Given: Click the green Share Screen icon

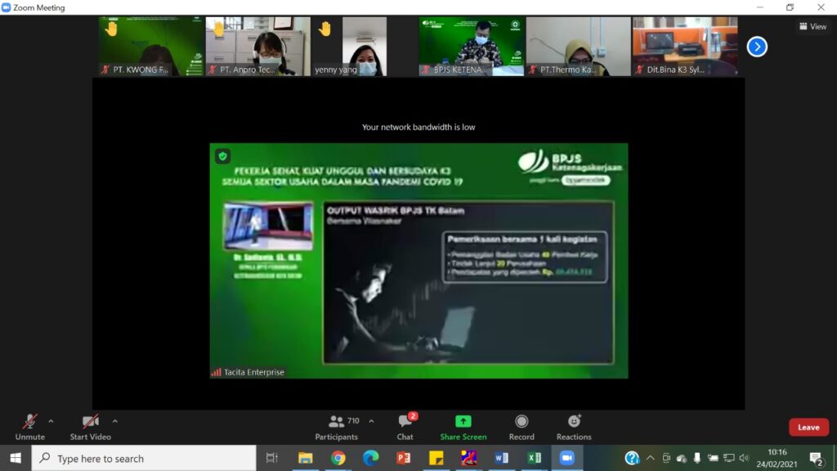Looking at the screenshot, I should tap(463, 422).
